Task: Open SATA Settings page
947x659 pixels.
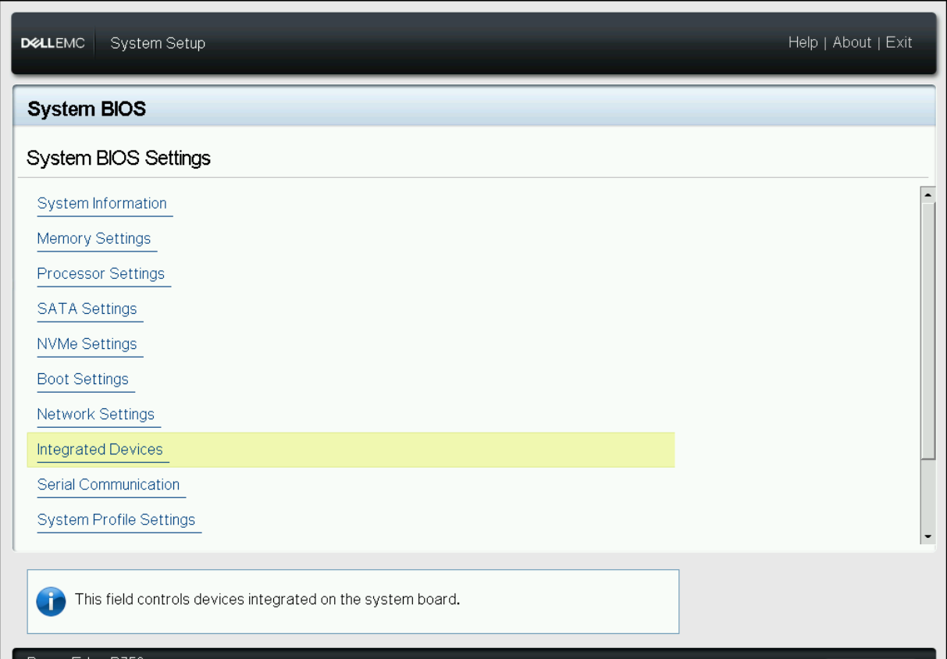Action: (87, 308)
